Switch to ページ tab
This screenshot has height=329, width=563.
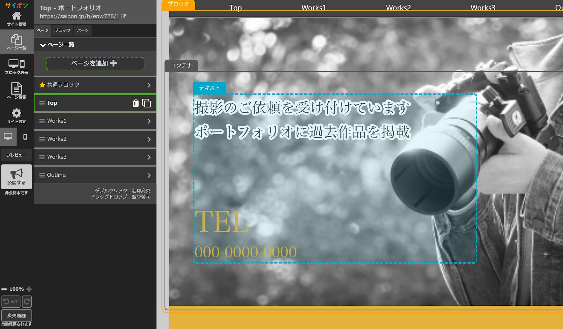tap(42, 30)
